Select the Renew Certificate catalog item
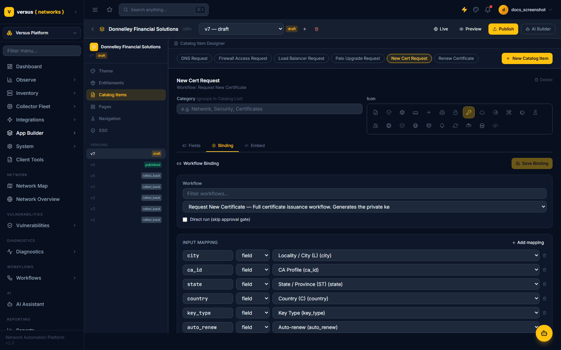The height and width of the screenshot is (350, 561). pyautogui.click(x=456, y=58)
